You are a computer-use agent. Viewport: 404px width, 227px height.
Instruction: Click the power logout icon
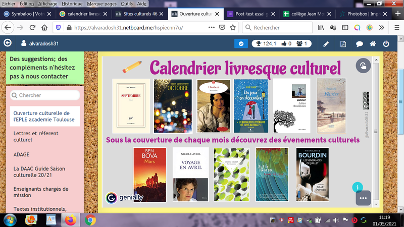click(386, 44)
